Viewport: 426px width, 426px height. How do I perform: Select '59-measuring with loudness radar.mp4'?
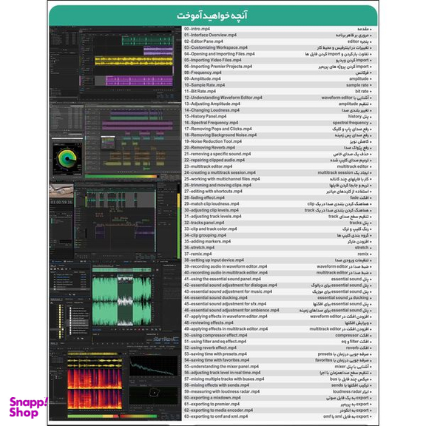point(222,391)
